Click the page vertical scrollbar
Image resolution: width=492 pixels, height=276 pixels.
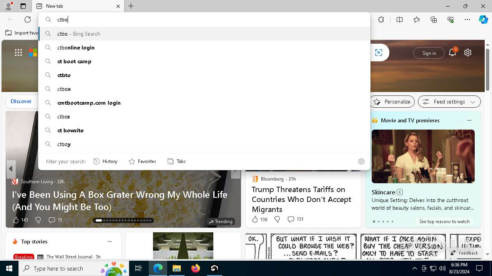487,69
